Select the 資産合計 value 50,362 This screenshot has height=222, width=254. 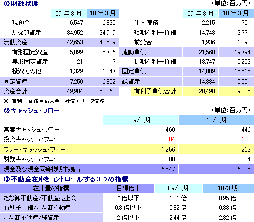click(x=107, y=91)
